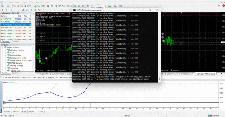
Task: Switch chart to candlestick style
Action: click(79, 6)
